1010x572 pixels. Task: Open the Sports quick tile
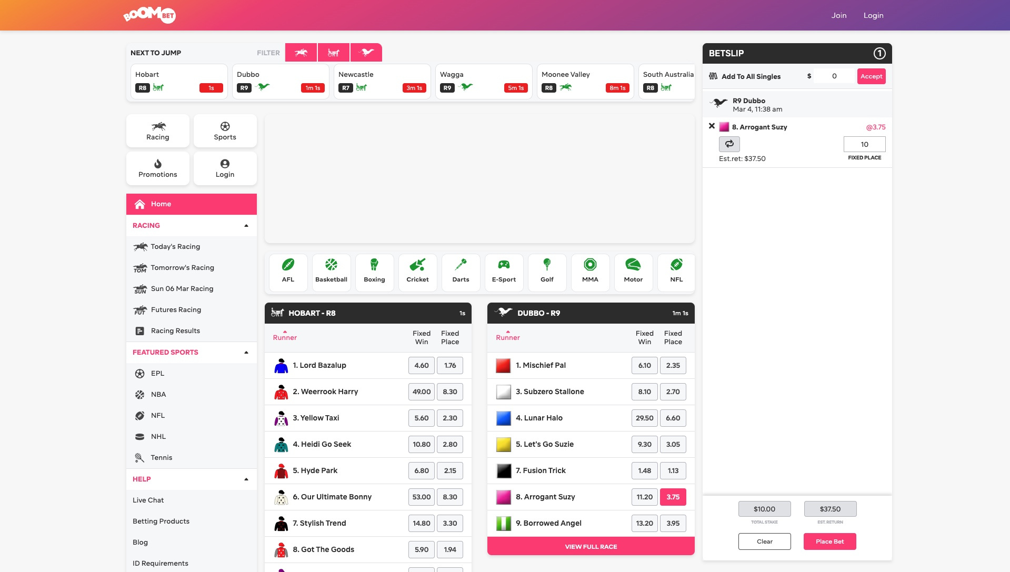(225, 131)
